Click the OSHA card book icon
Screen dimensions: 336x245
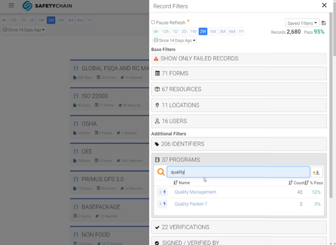[76, 124]
